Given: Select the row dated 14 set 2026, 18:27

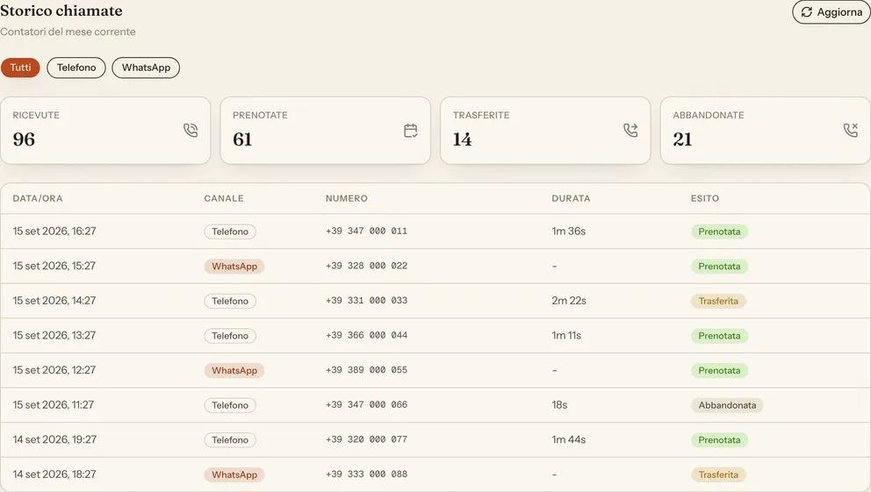Looking at the screenshot, I should [435, 474].
